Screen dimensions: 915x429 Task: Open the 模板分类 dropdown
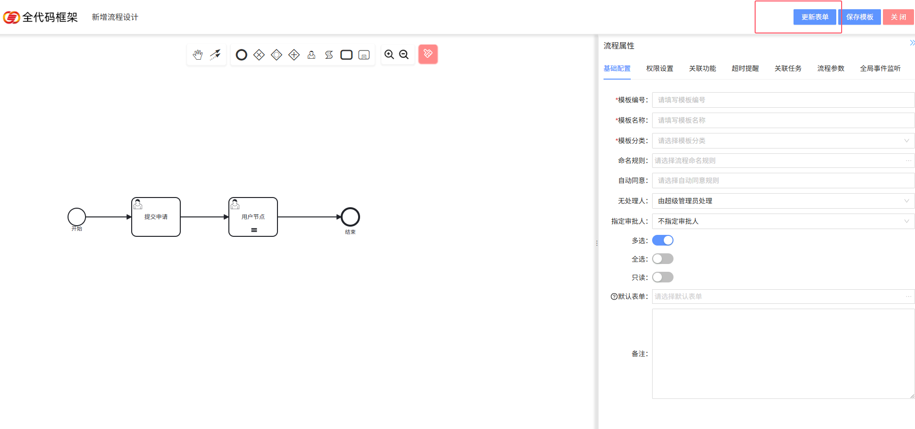(x=782, y=141)
